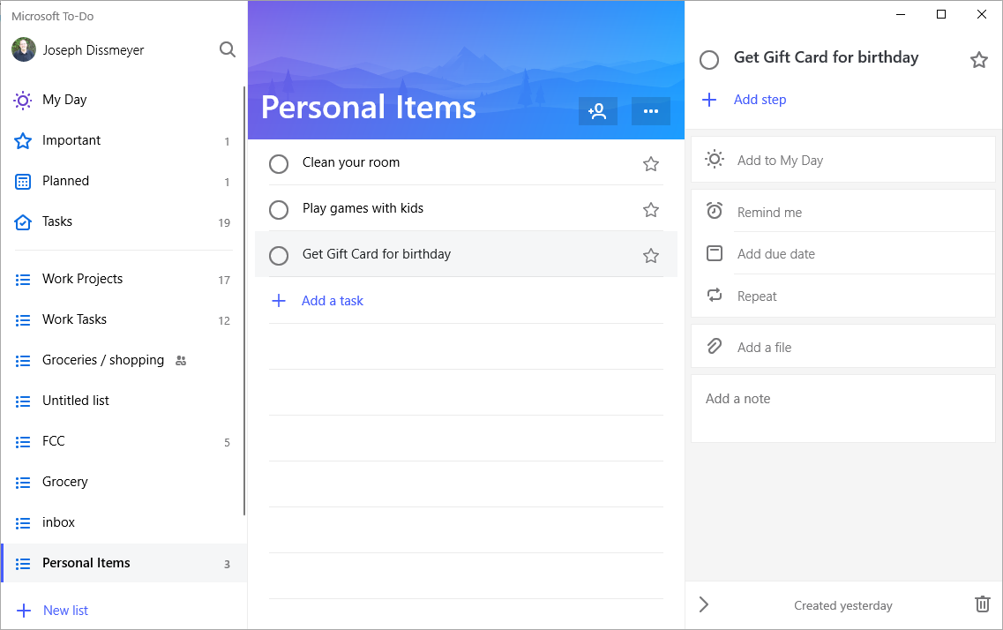Mark Play games with kids as important
The height and width of the screenshot is (630, 1003).
[650, 209]
